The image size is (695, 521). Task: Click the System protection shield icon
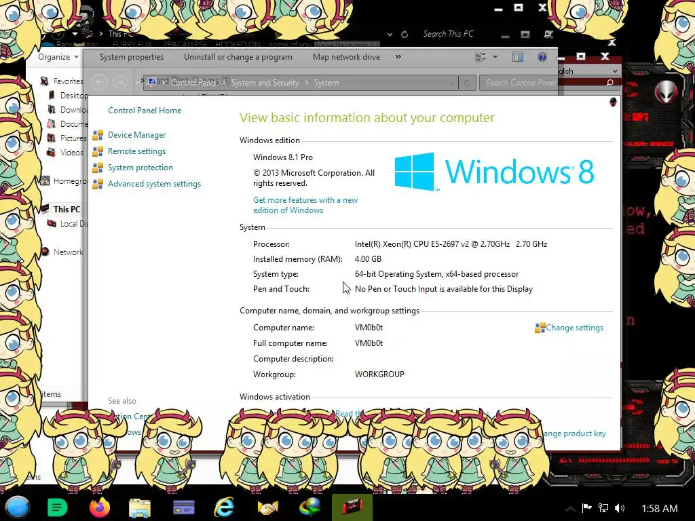(98, 168)
